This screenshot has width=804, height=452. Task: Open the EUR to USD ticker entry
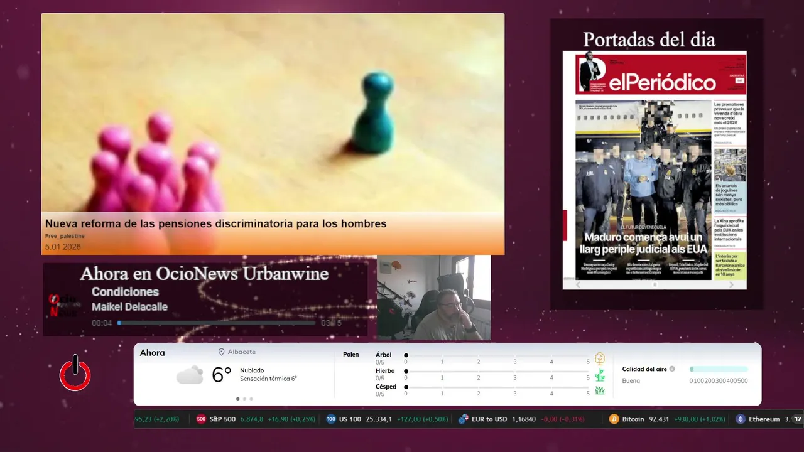[x=521, y=419]
